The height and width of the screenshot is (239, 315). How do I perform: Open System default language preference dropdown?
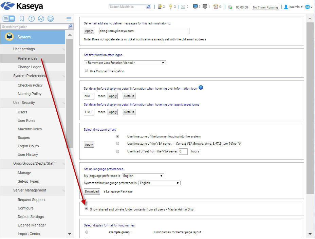(x=159, y=183)
